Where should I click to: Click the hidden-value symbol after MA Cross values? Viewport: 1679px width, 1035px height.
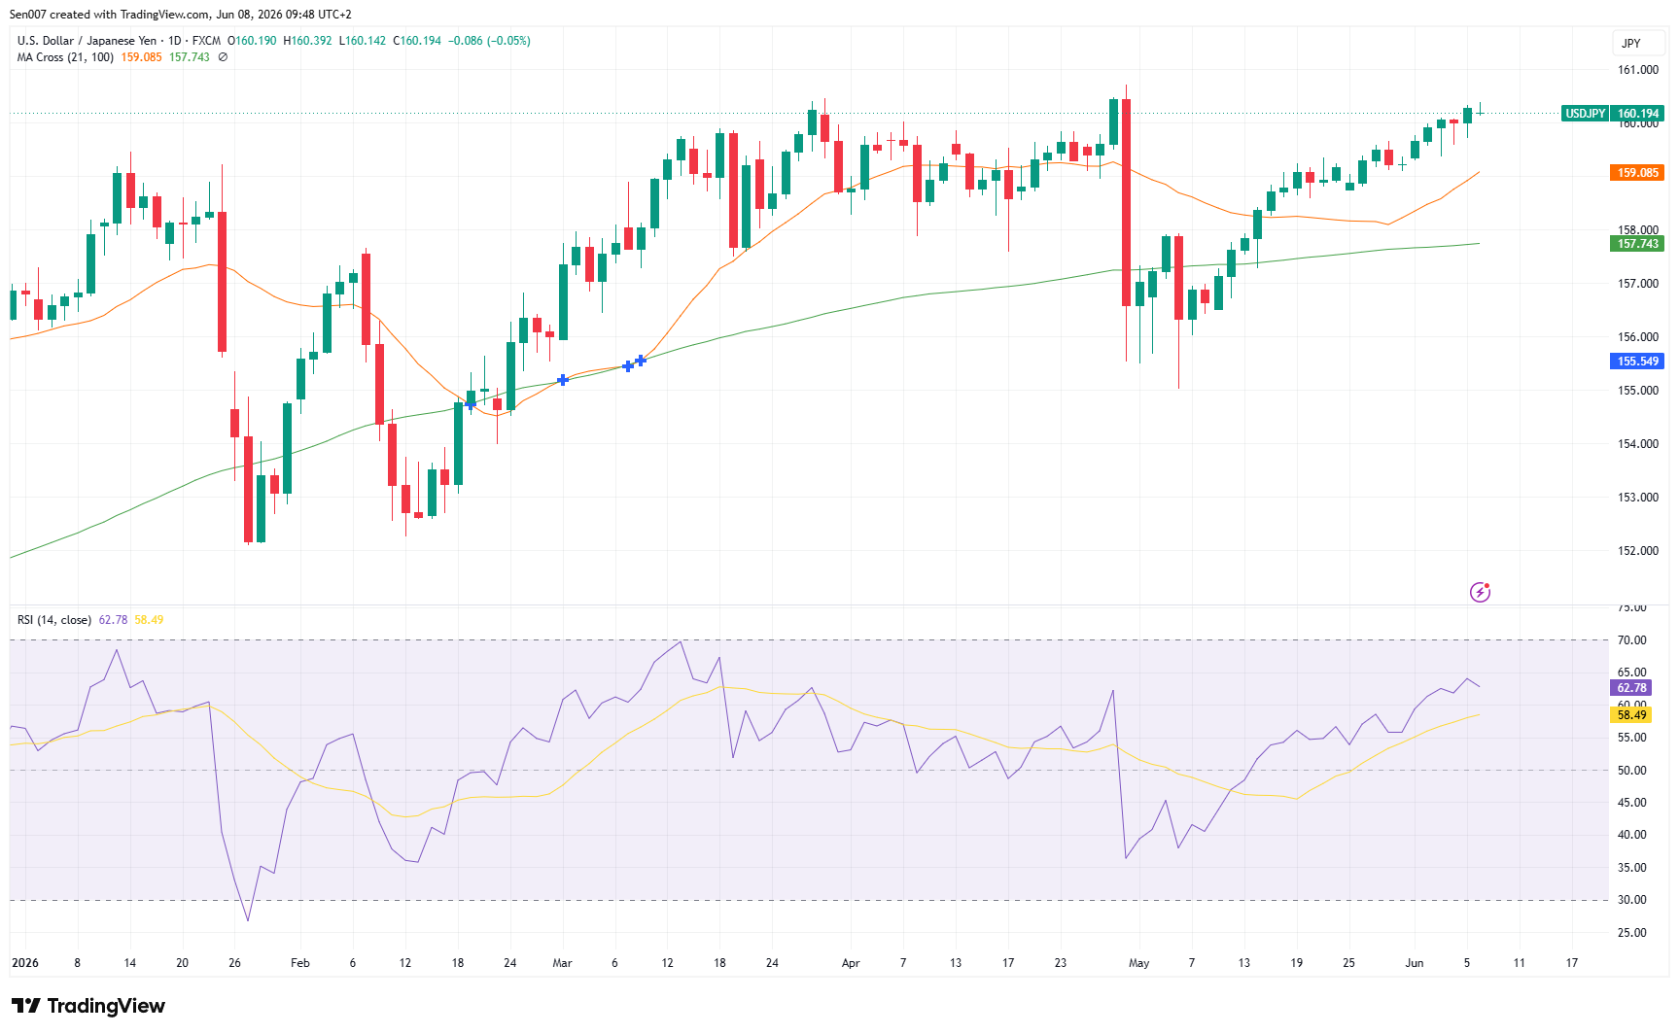tap(223, 57)
